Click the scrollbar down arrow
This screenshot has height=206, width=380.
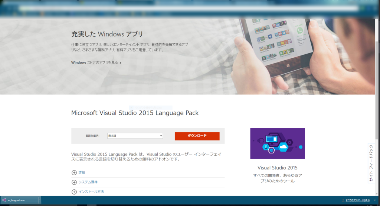377,194
